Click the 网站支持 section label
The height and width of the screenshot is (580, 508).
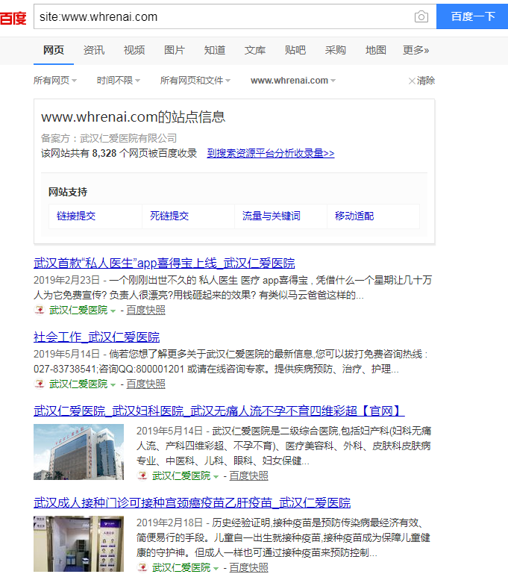click(68, 192)
